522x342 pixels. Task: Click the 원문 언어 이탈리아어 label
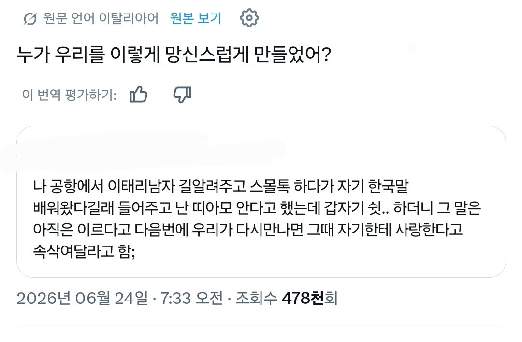(101, 18)
